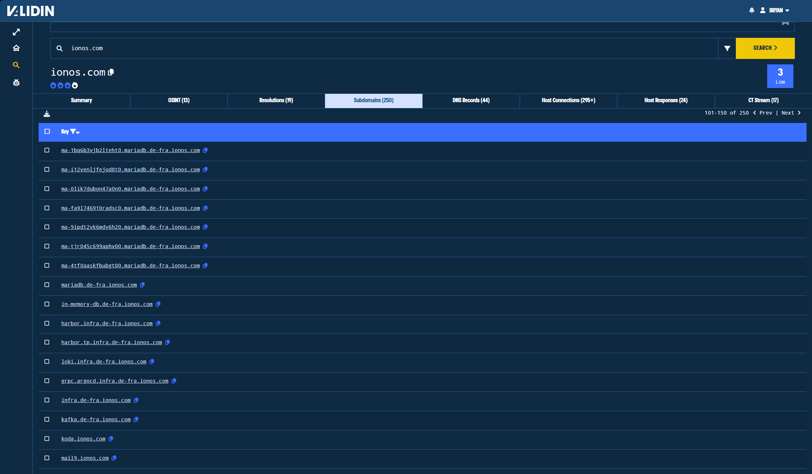Copy koda.ionos.com to clipboard
The height and width of the screenshot is (474, 812).
click(111, 439)
